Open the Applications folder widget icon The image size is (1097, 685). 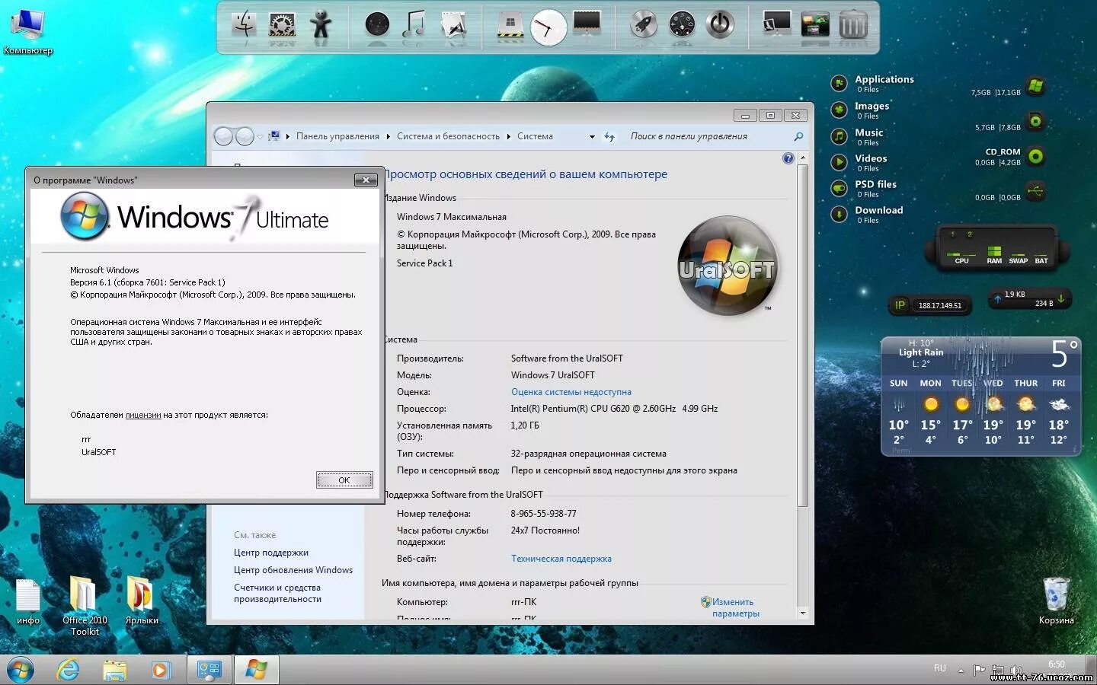click(839, 83)
